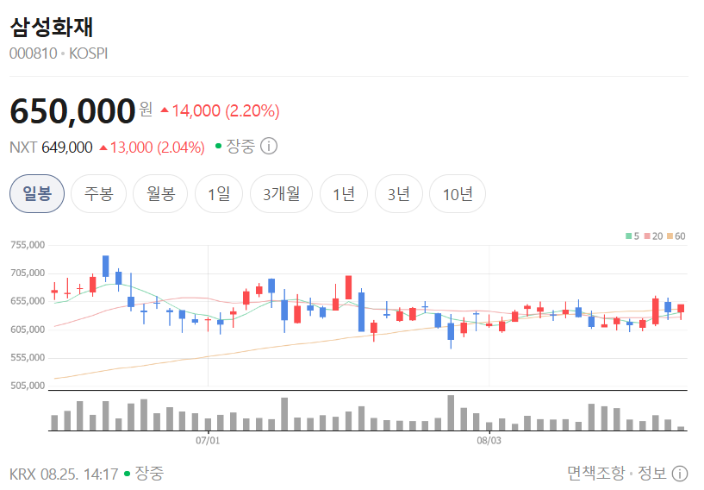Click the KRX 08.25. 14:17 timestamp

(x=64, y=474)
